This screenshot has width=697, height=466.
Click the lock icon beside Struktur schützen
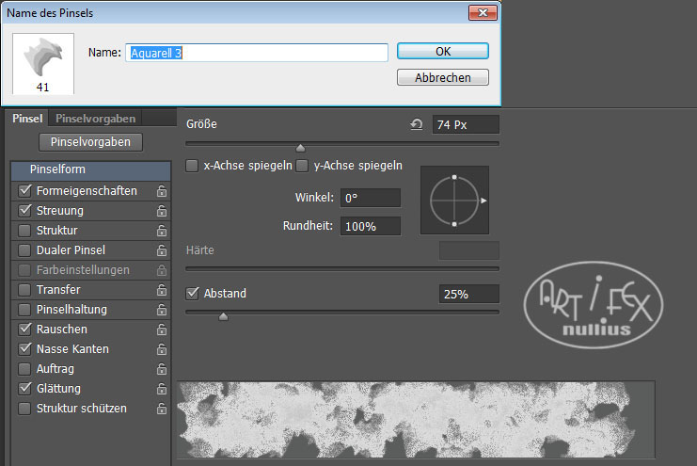pos(162,409)
